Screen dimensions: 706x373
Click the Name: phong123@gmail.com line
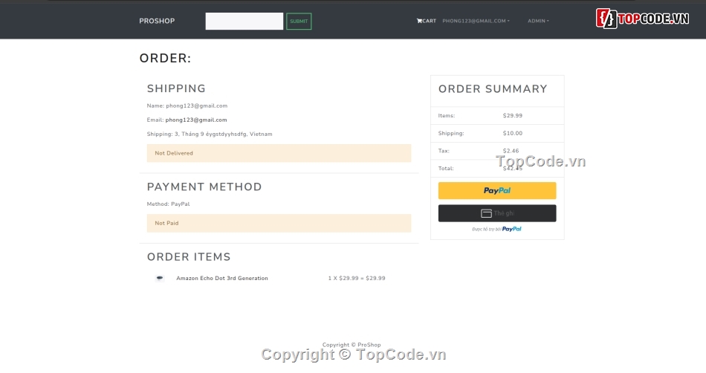tap(187, 106)
